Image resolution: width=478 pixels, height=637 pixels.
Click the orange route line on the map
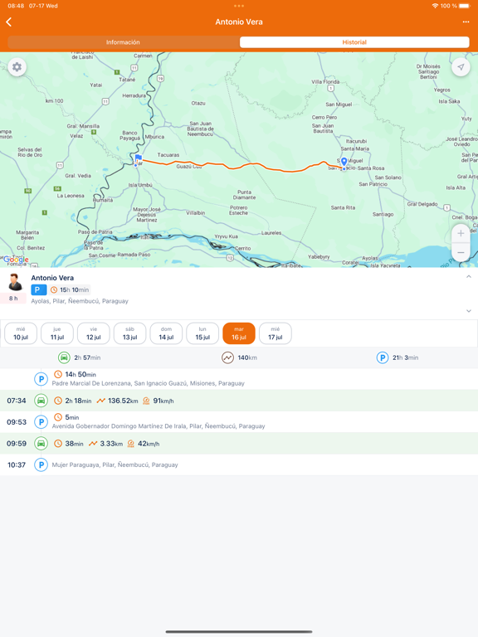[244, 165]
